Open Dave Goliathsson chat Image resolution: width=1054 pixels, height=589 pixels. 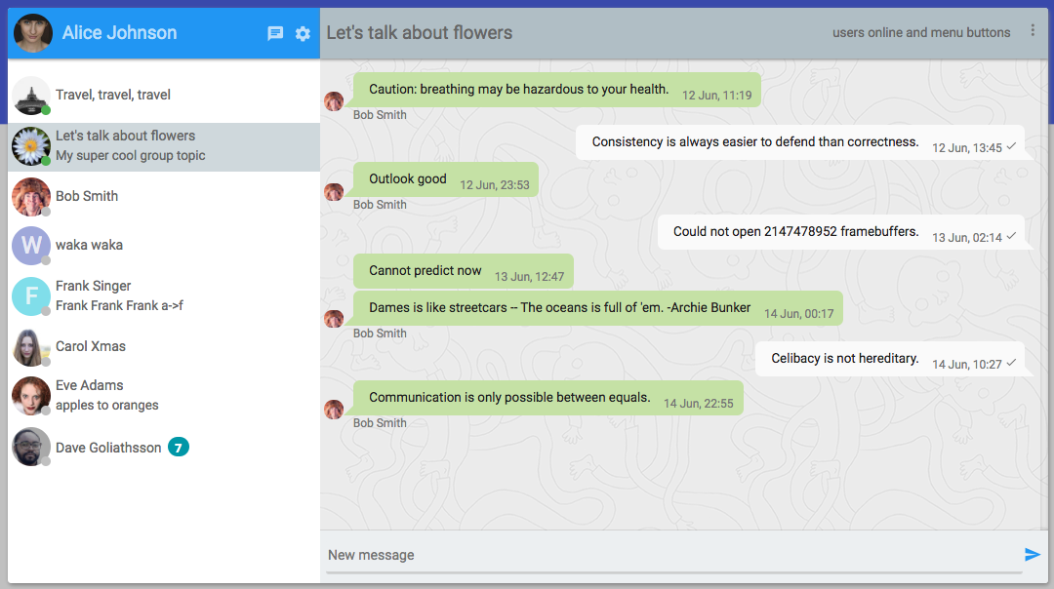tap(164, 448)
